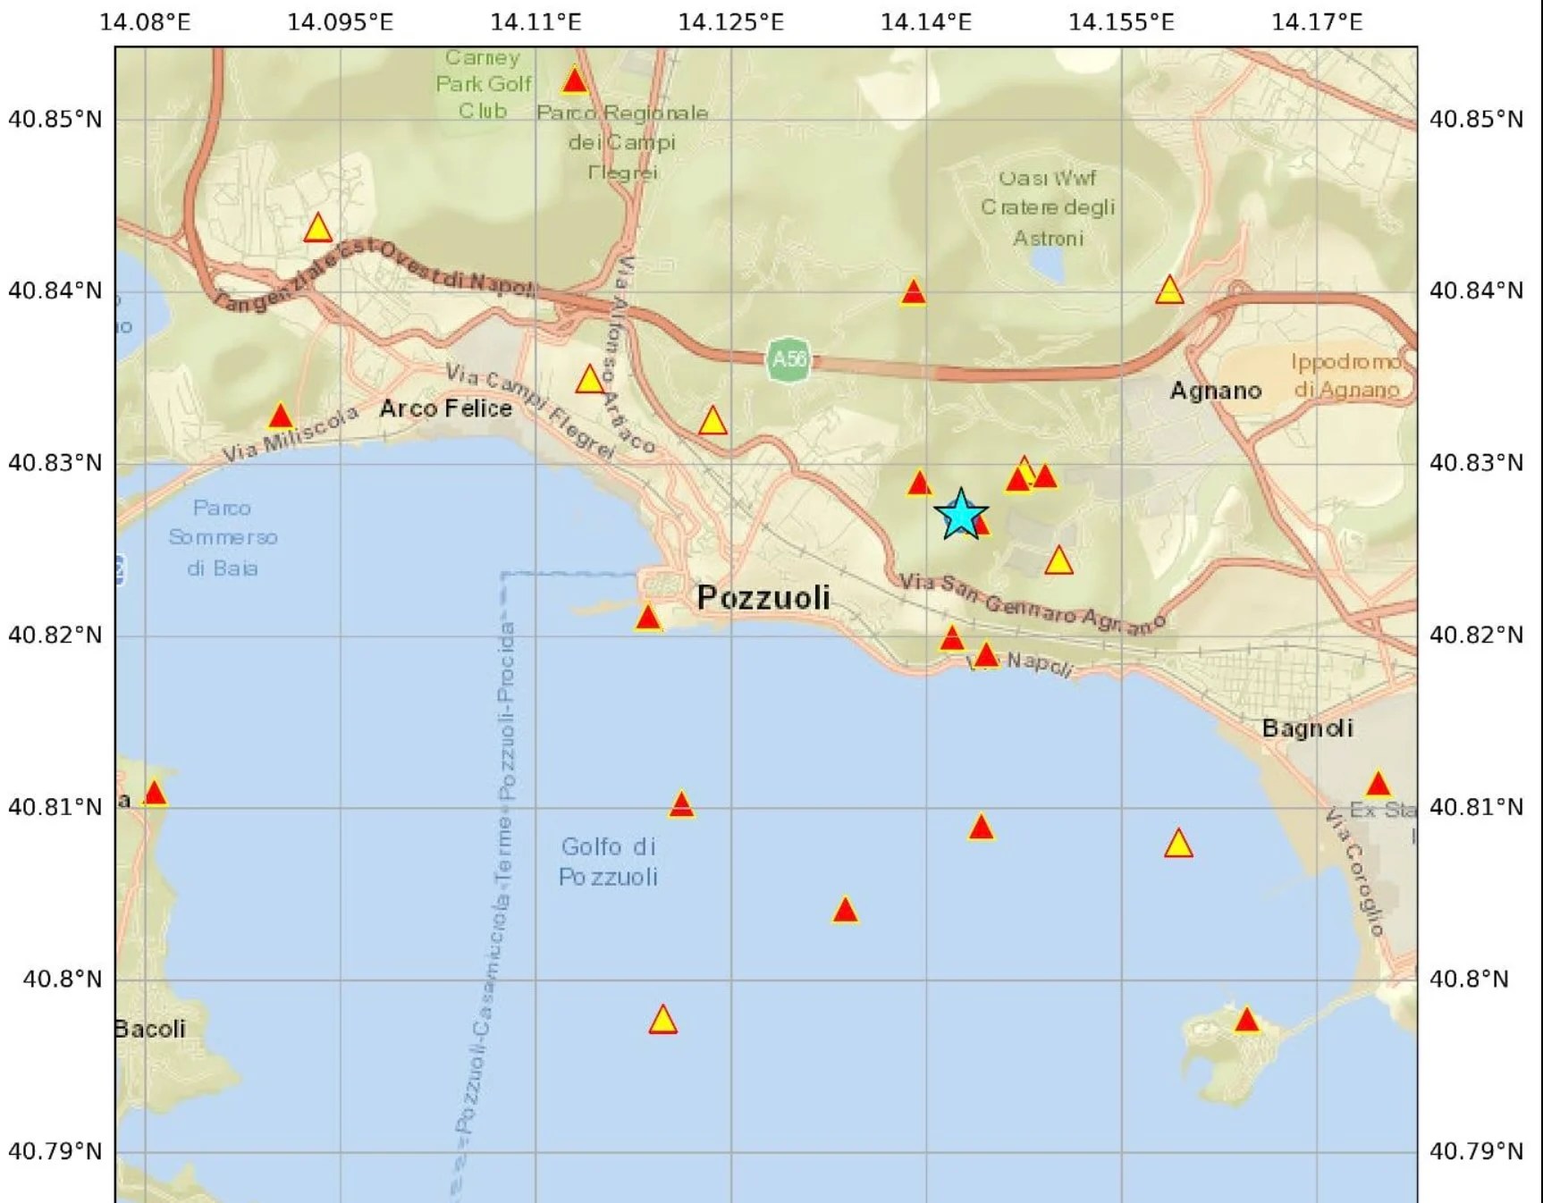Select yellow triangle northeast of Cratere degli Astroni
Image resolution: width=1543 pixels, height=1203 pixels.
pos(1169,290)
